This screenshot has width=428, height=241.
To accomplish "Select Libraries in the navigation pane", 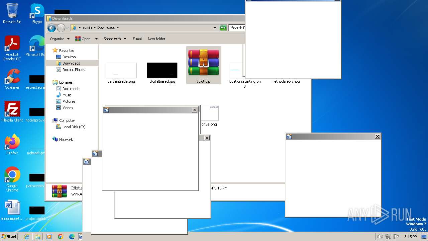I will [66, 82].
